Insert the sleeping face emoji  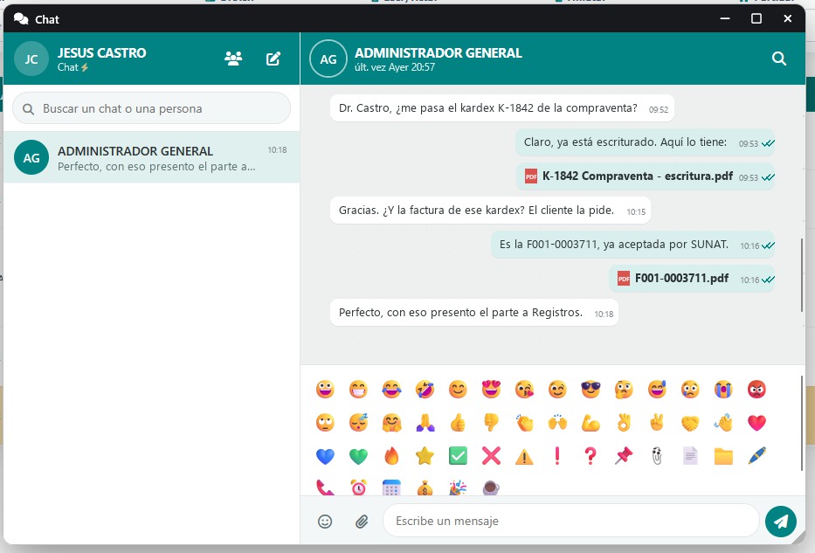358,423
